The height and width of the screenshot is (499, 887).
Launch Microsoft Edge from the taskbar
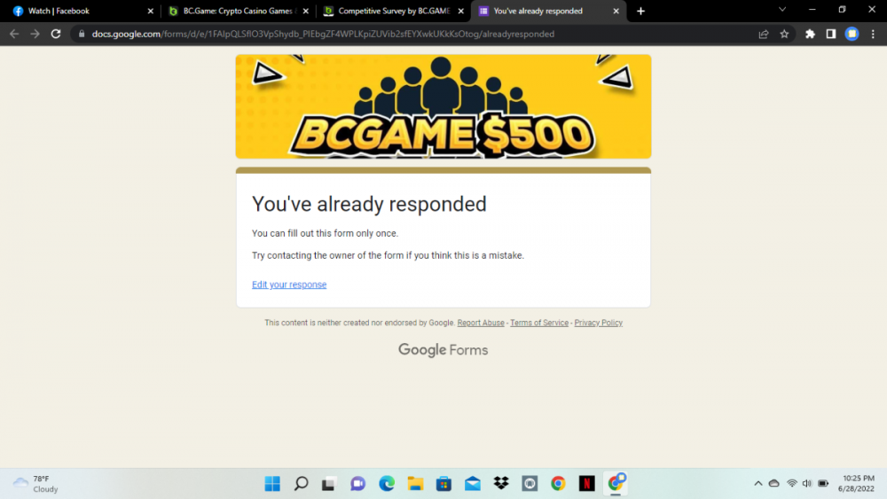coord(387,484)
